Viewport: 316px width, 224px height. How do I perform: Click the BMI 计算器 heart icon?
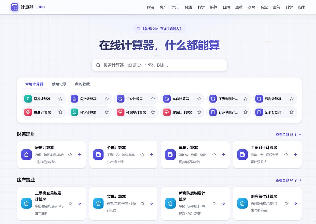tap(28, 112)
